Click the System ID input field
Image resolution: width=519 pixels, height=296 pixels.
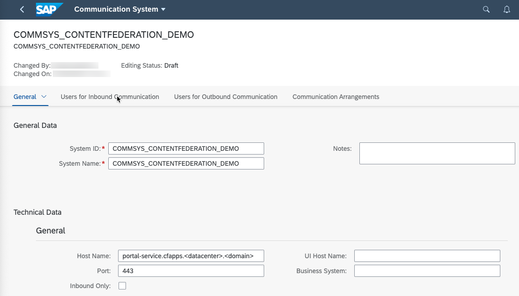coord(186,148)
